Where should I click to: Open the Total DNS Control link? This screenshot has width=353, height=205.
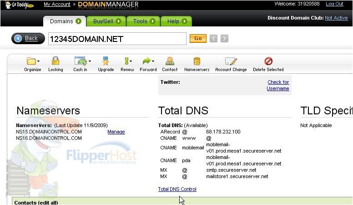tap(177, 189)
